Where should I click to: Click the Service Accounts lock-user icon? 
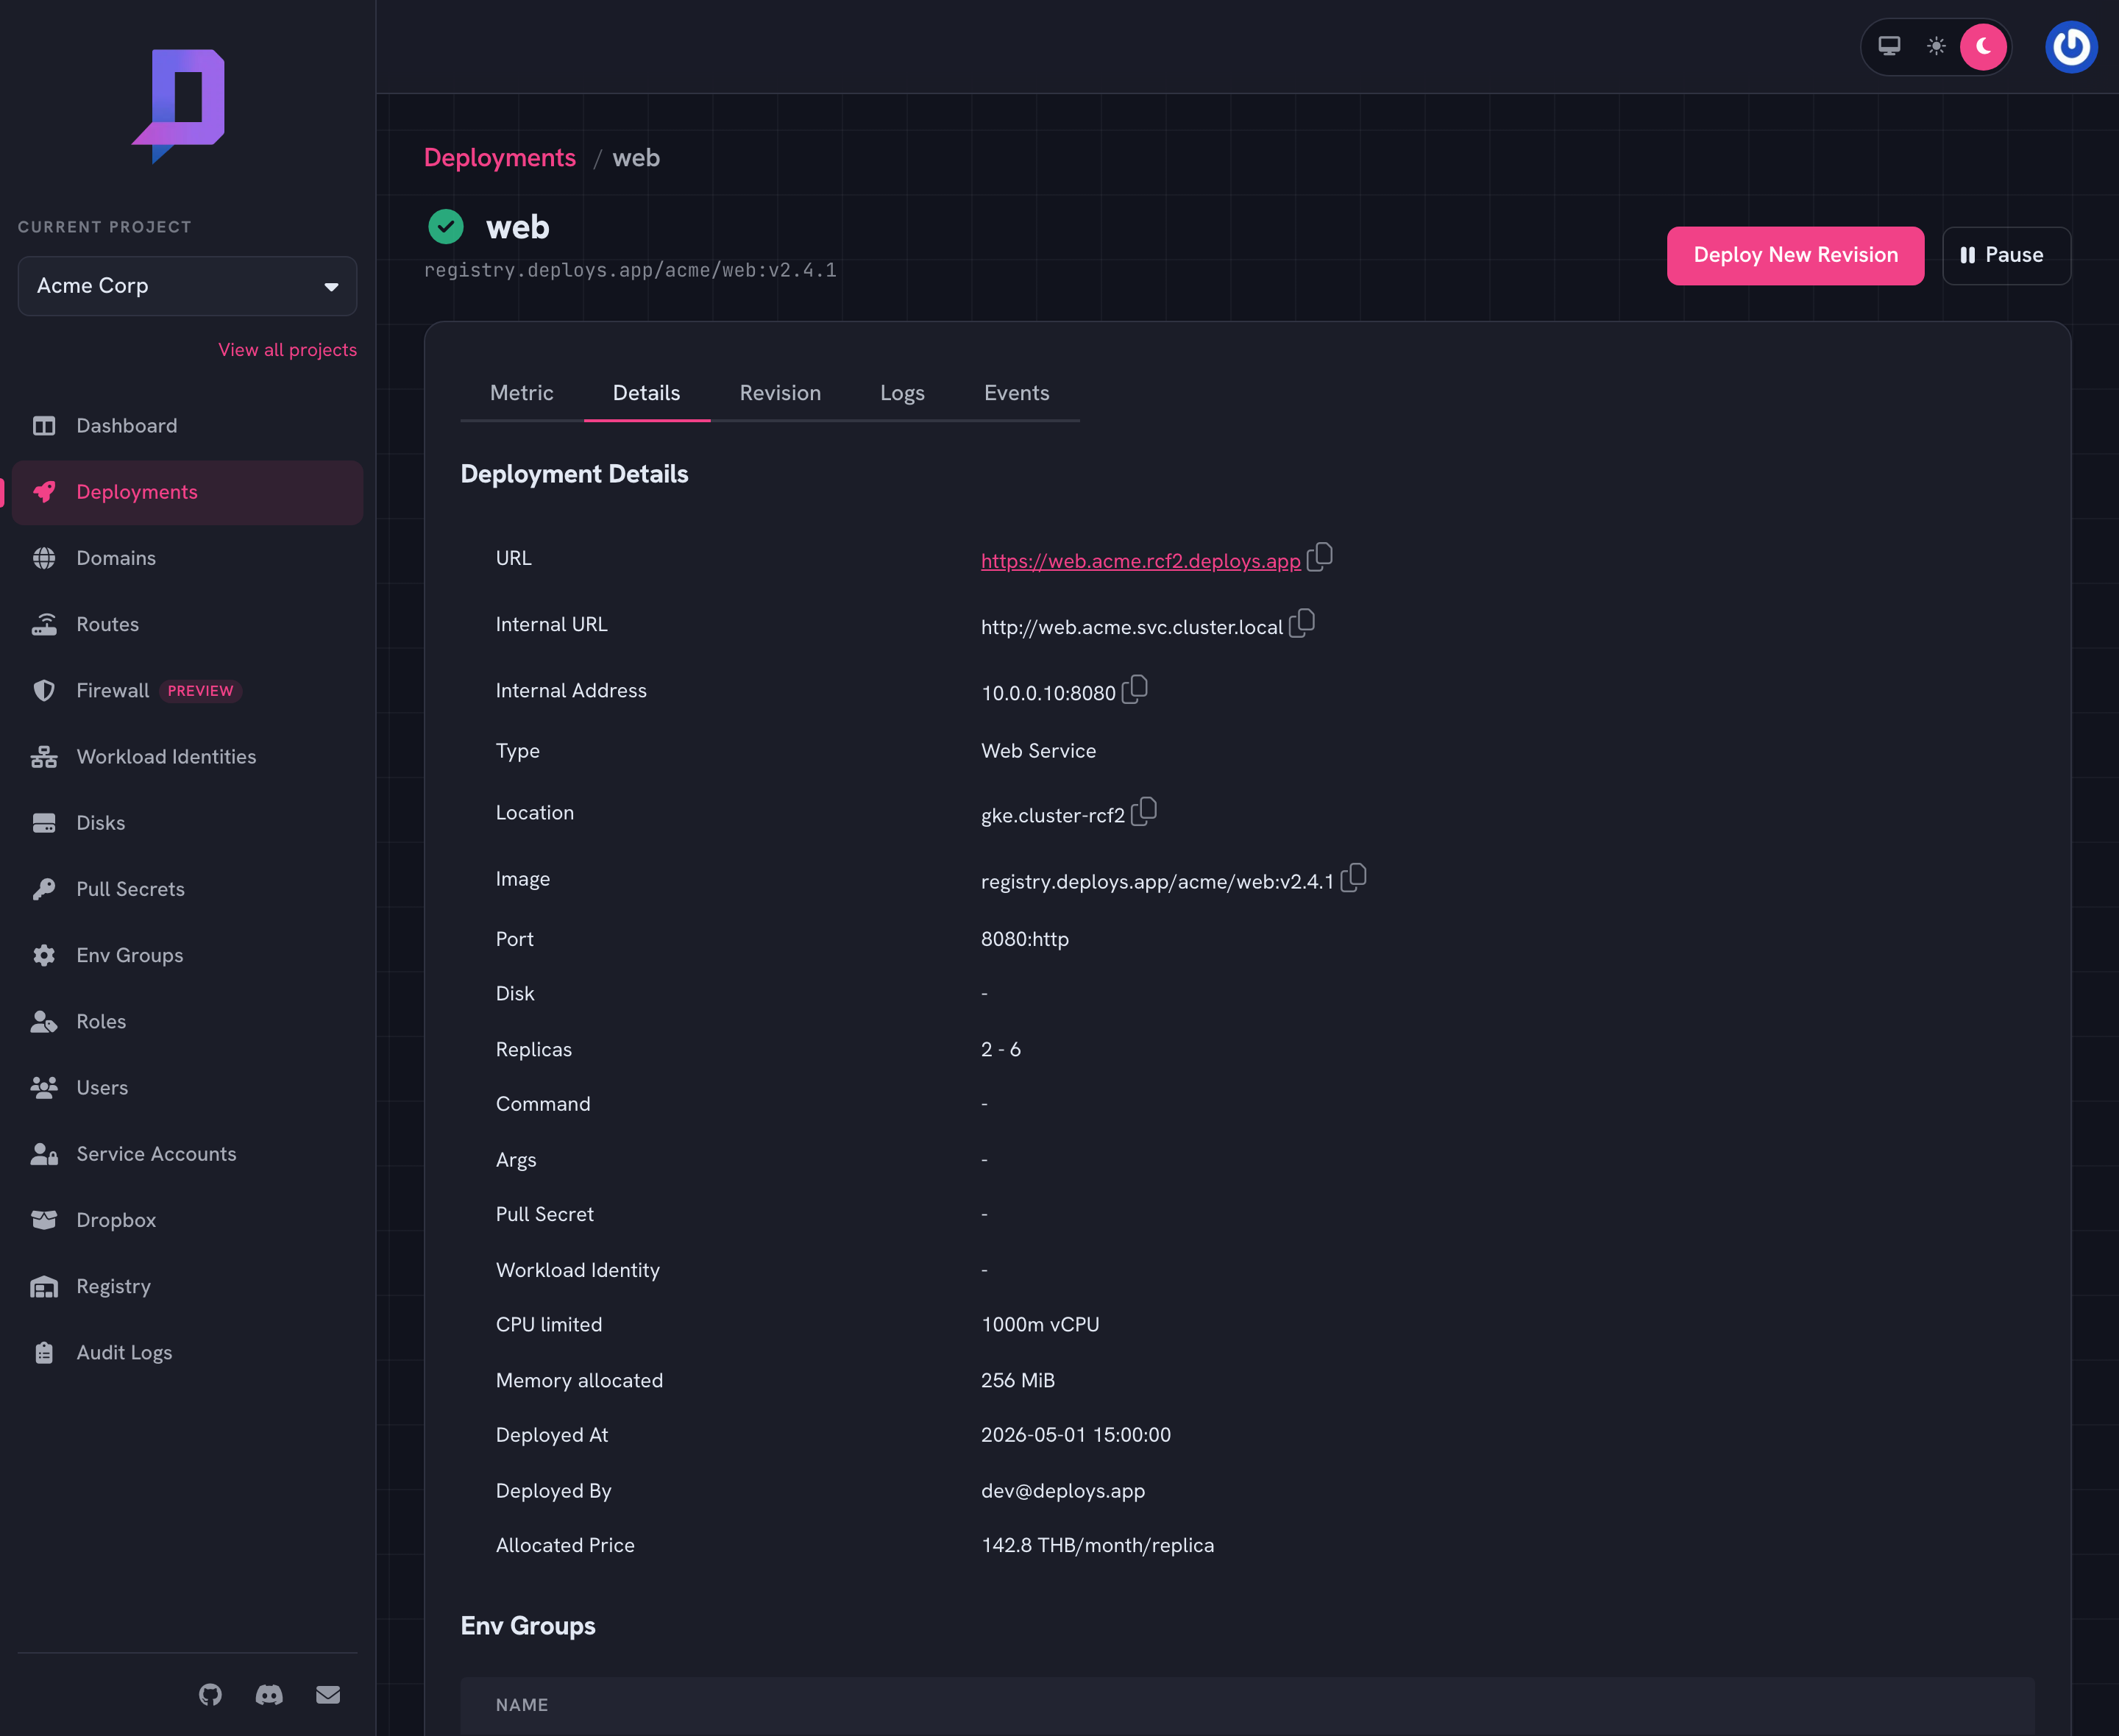[x=44, y=1154]
